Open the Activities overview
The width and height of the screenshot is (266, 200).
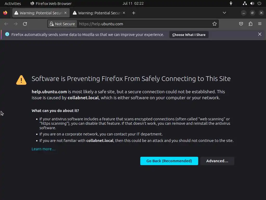[13, 3]
